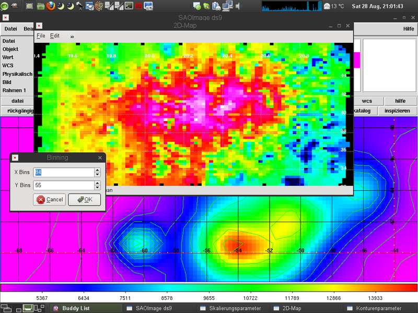418x313 pixels.
Task: Cancel the Binning dialog
Action: [49, 199]
